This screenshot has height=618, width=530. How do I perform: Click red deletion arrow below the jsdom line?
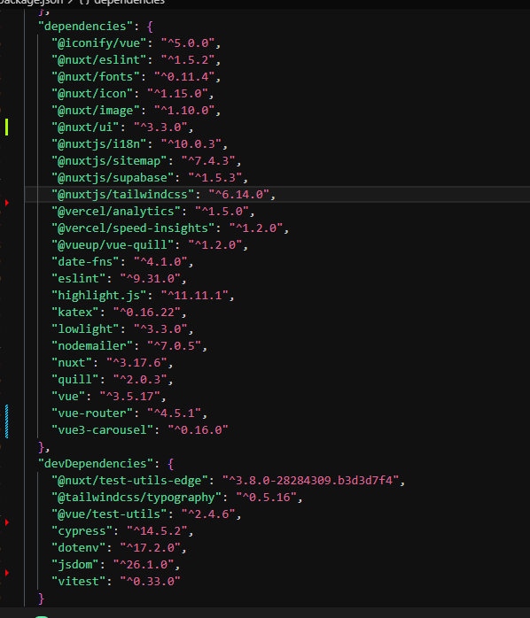pos(7,573)
